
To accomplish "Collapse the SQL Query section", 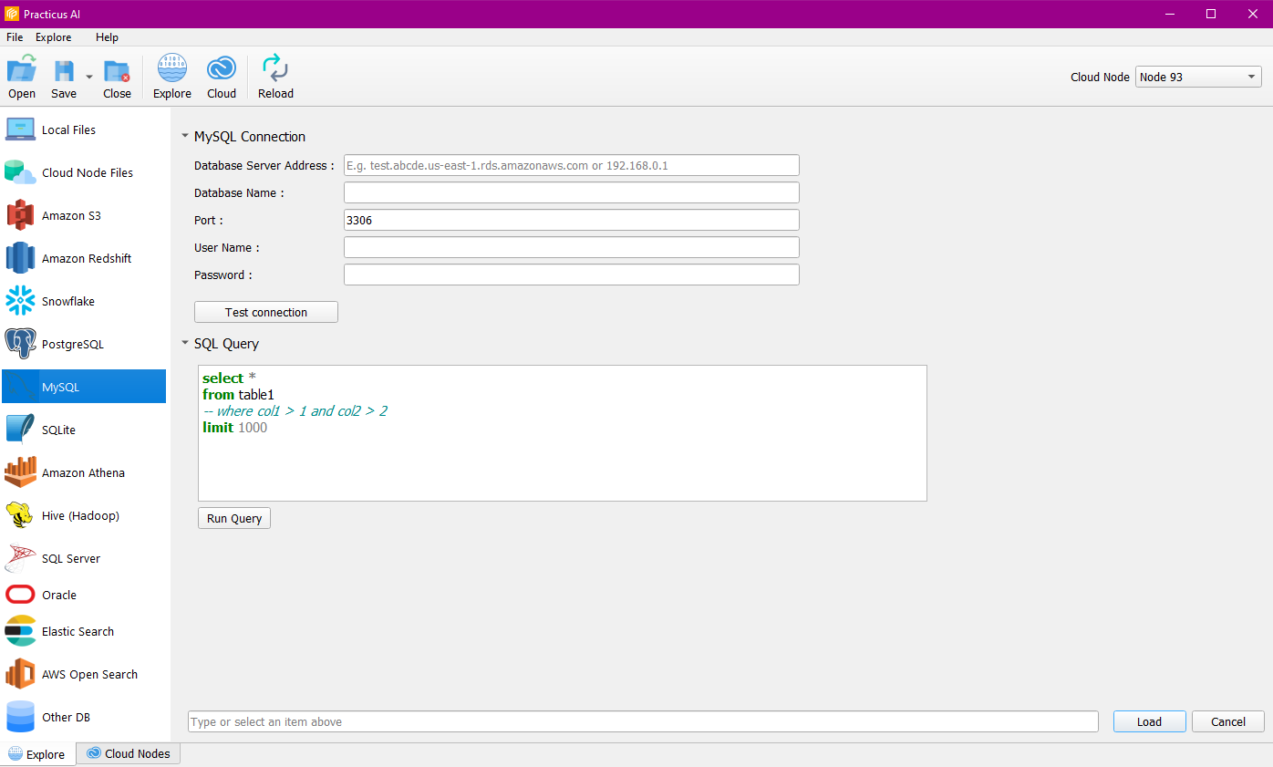I will click(x=184, y=344).
